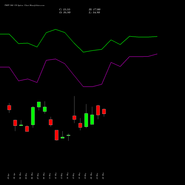
Task: Click the red candlestick above 11 May
Action: click(x=51, y=122)
